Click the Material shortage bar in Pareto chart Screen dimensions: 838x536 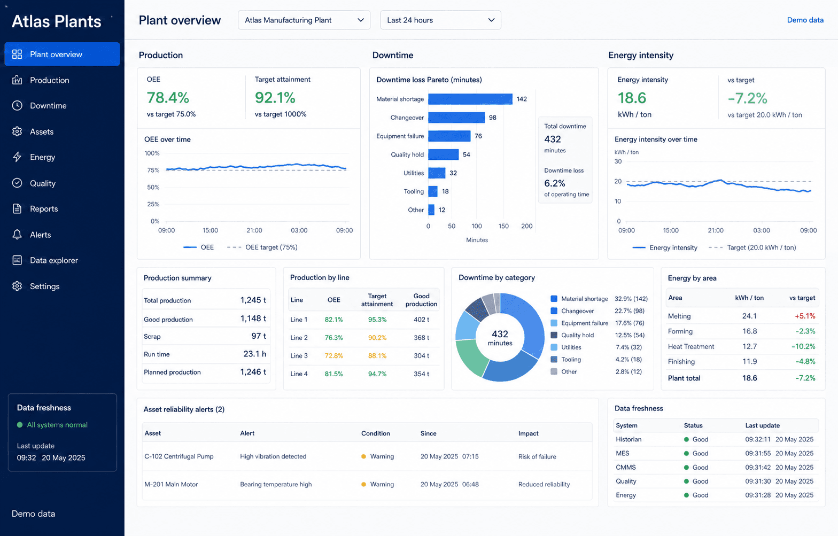point(470,99)
